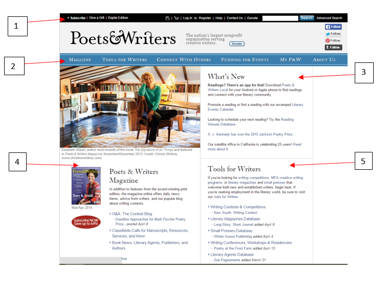
Task: Open My P&W menu
Action: pos(291,60)
